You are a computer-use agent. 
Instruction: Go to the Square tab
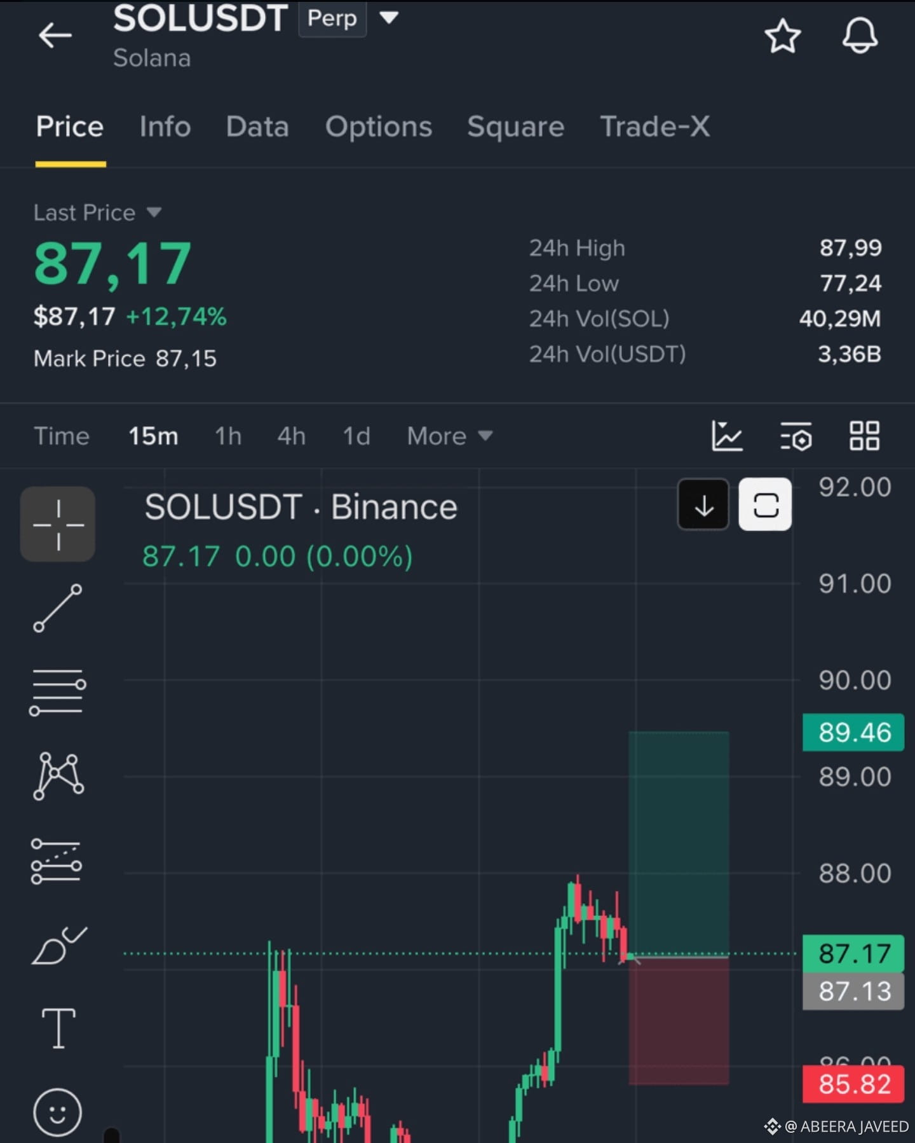516,127
